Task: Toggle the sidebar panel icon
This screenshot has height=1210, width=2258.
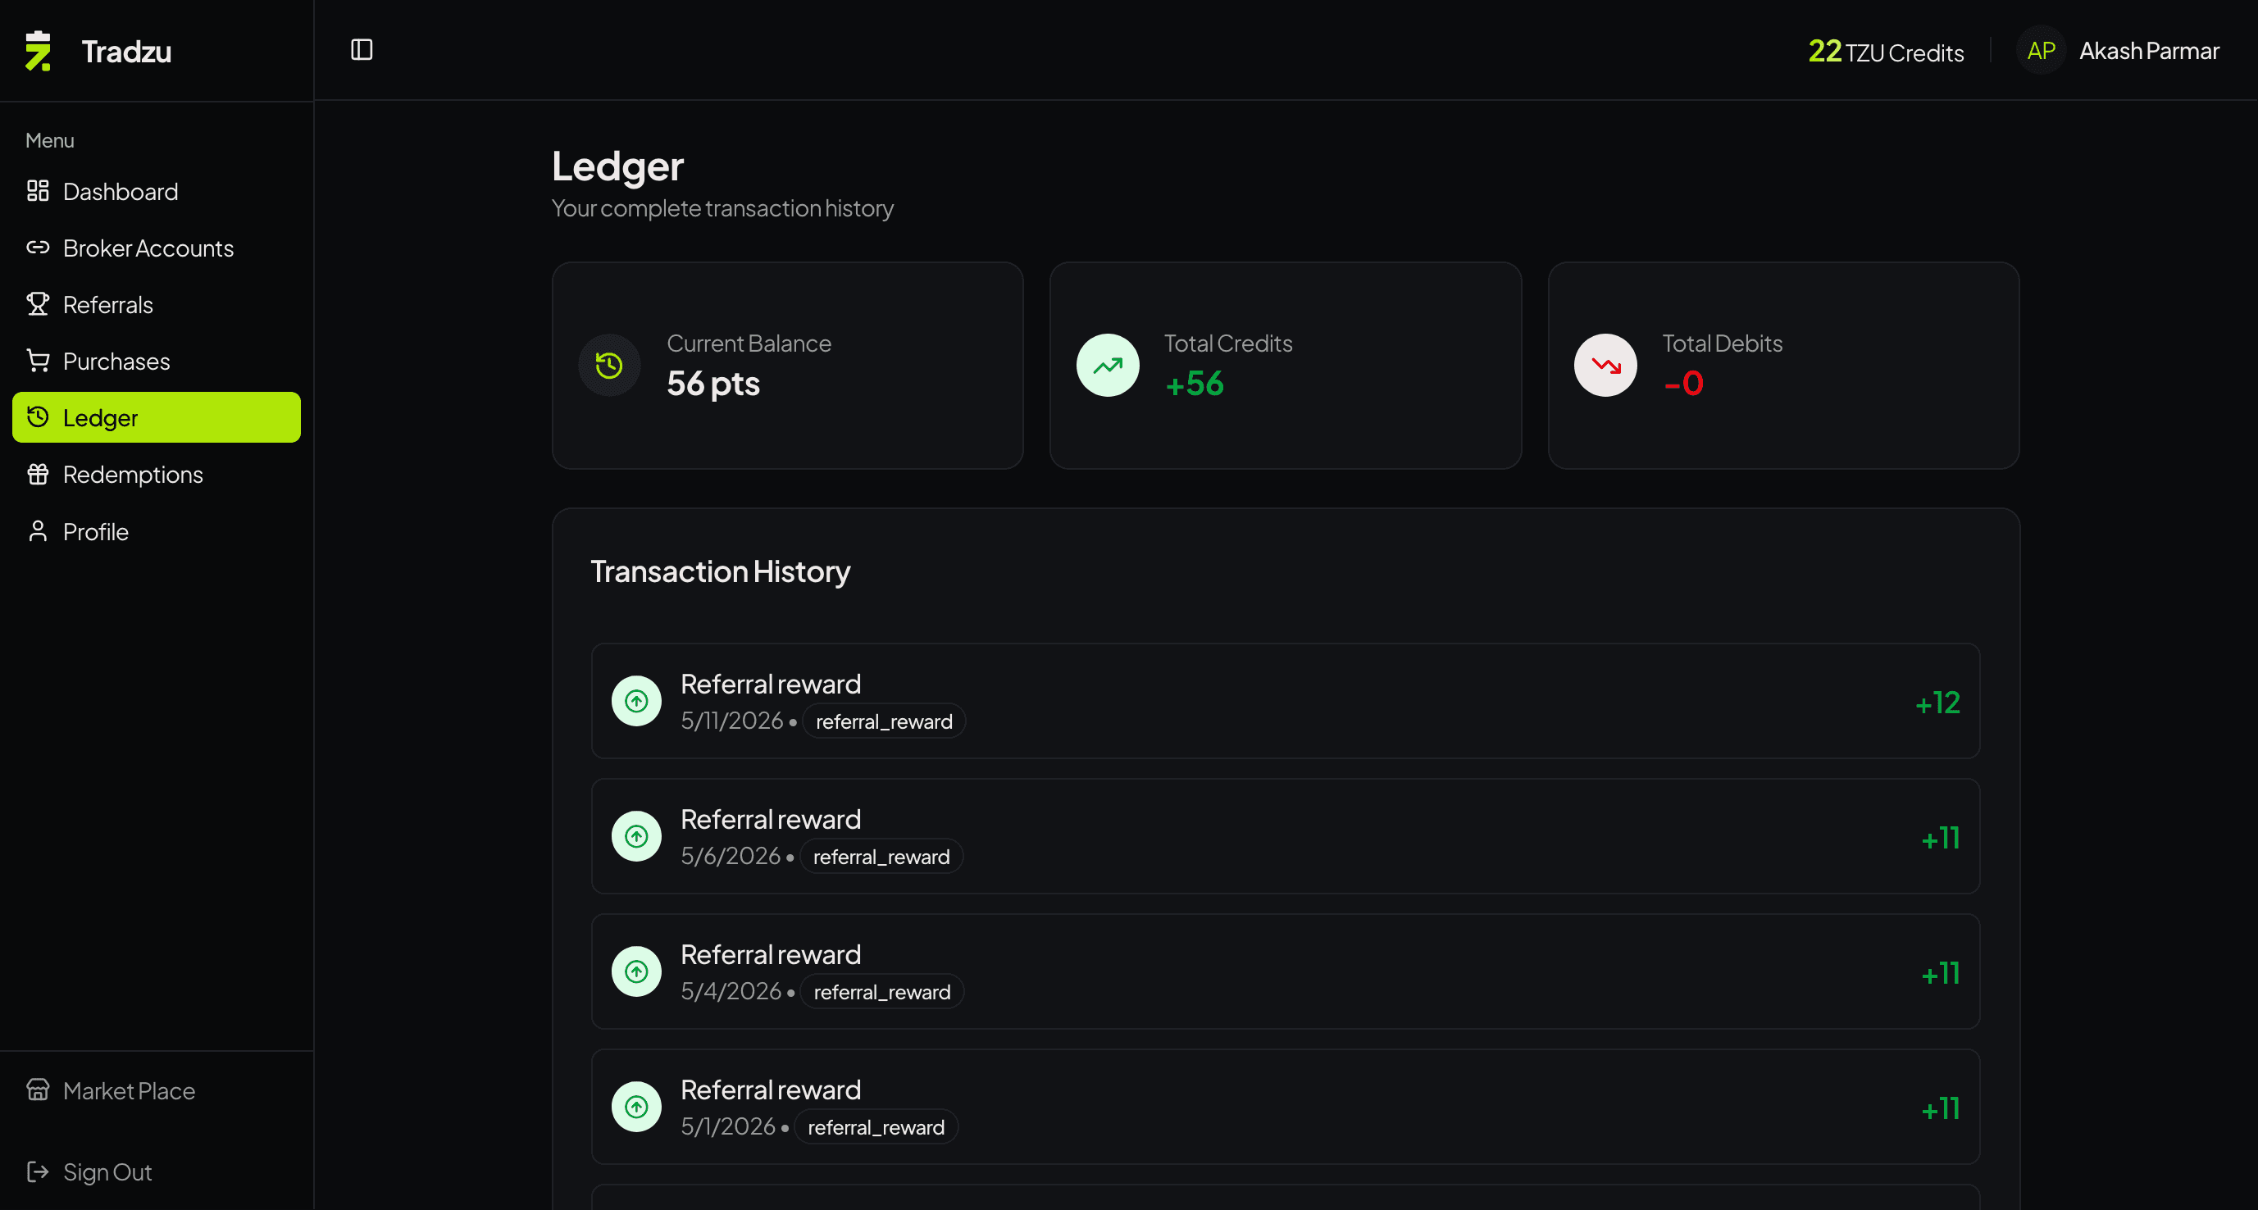Action: tap(362, 50)
